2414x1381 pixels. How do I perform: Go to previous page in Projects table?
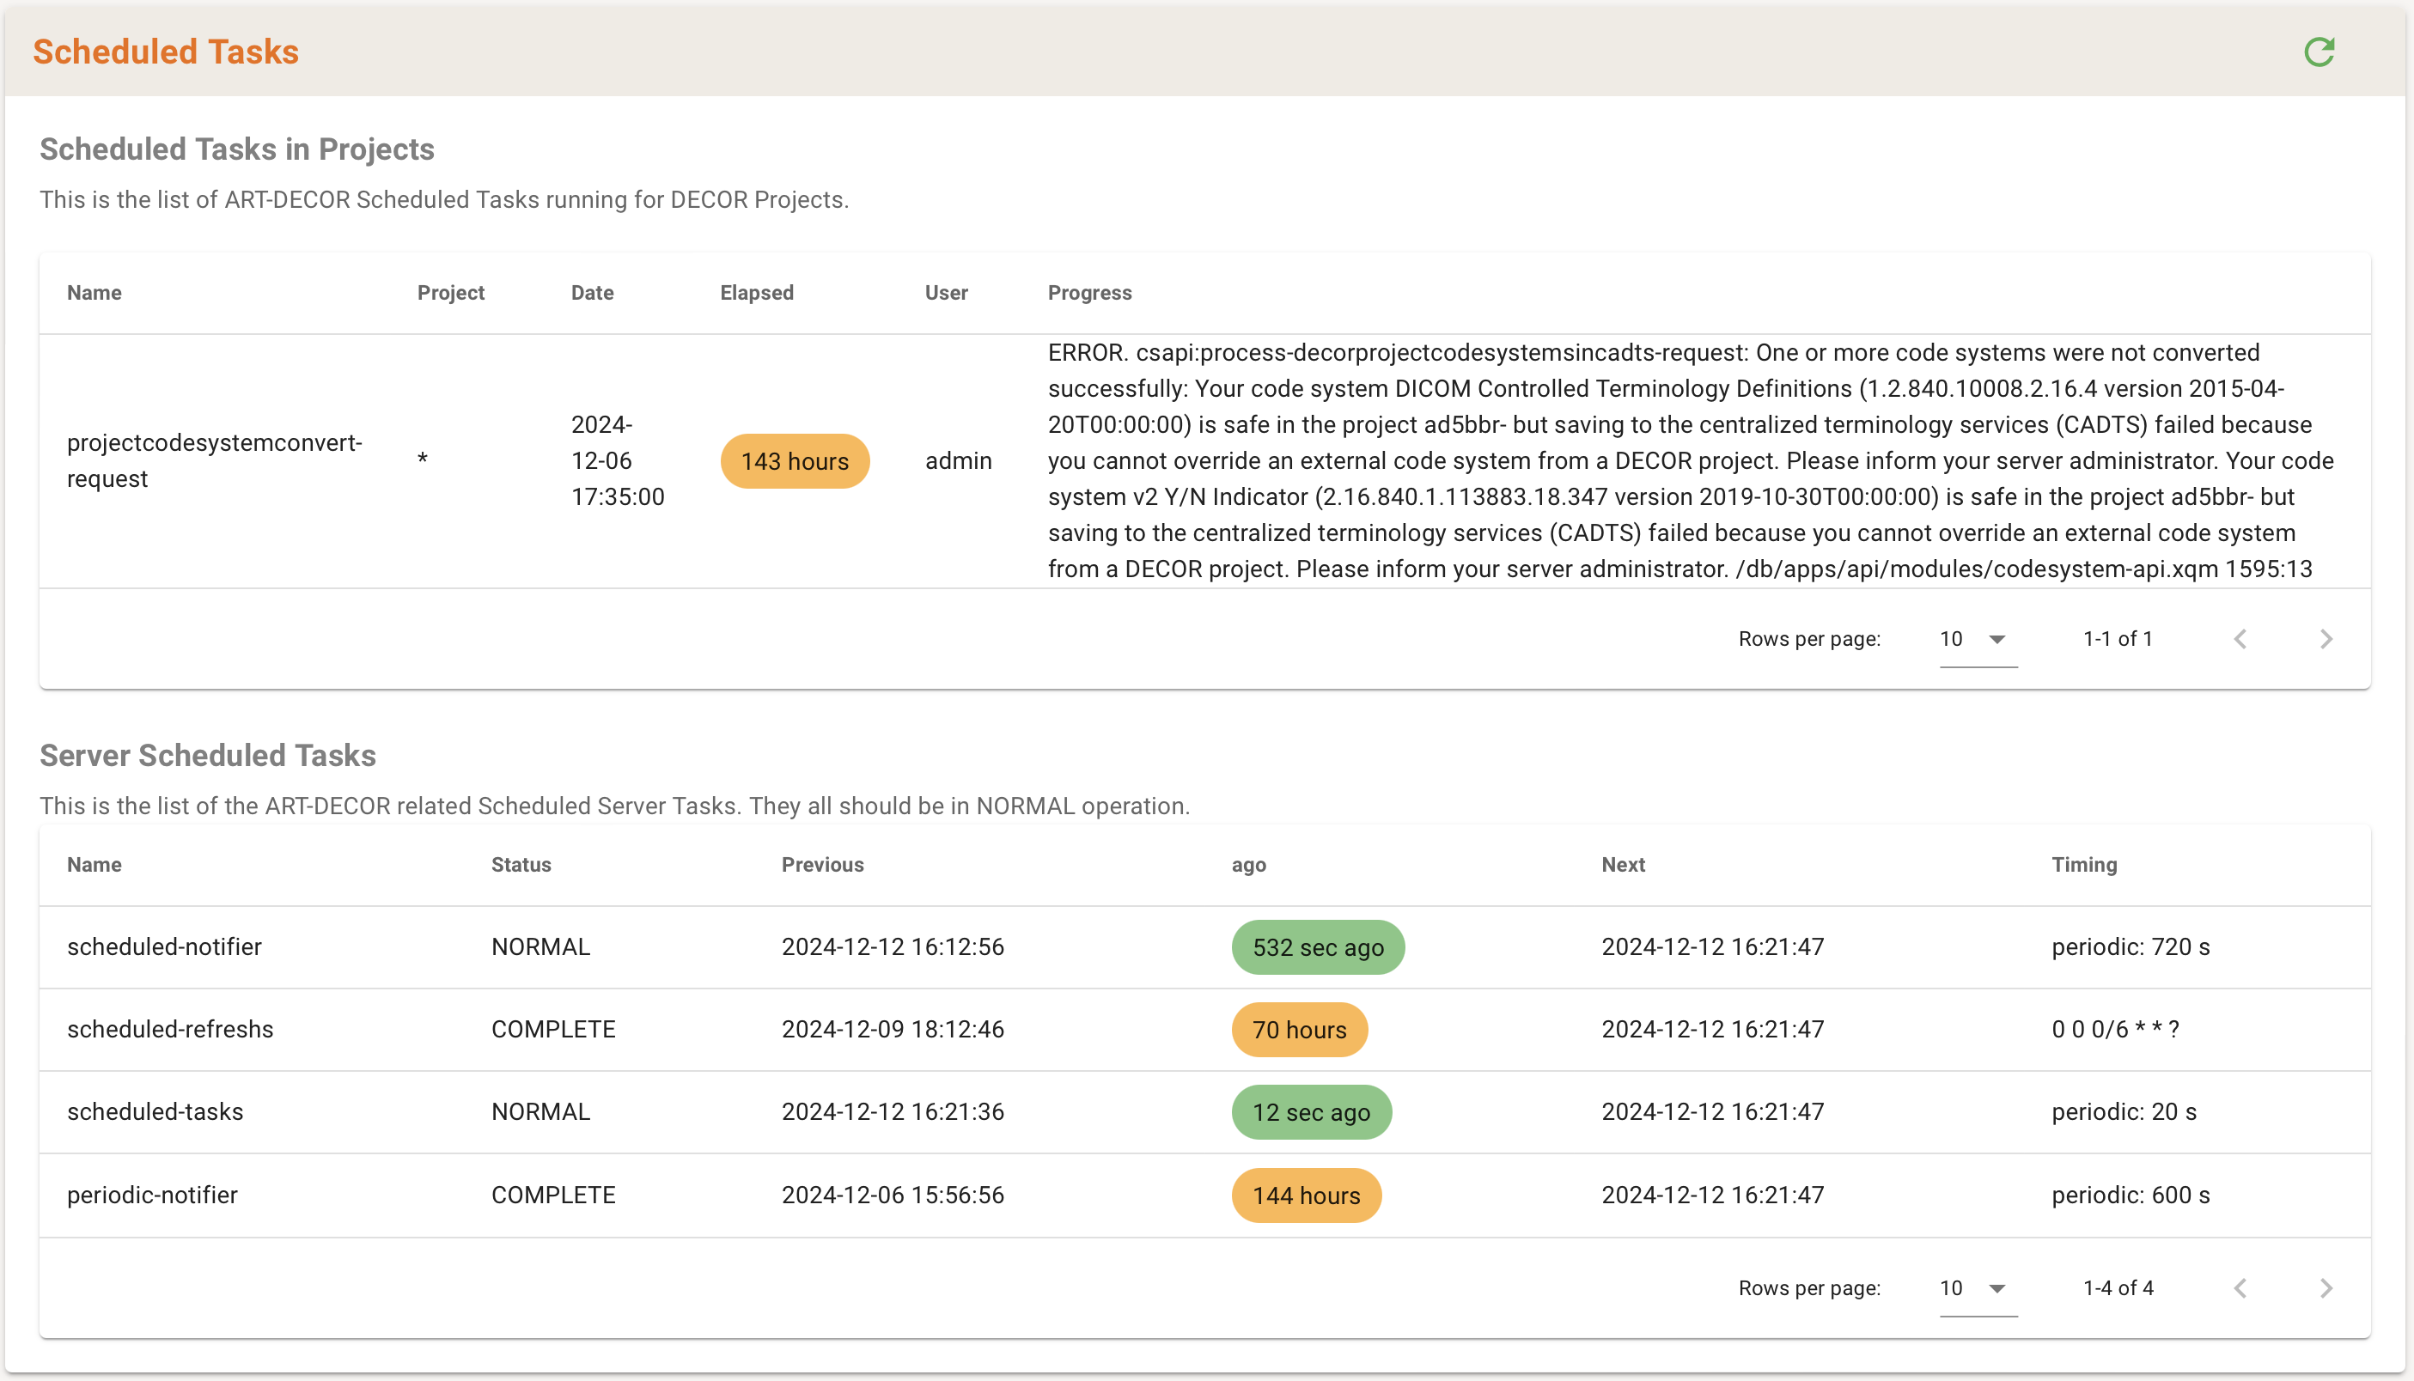pyautogui.click(x=2240, y=639)
